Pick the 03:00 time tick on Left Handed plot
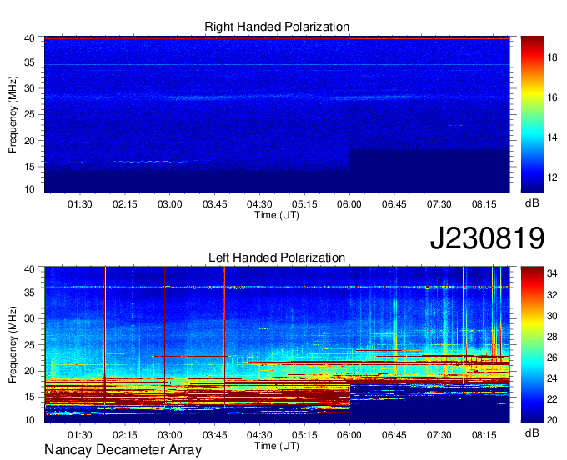This screenshot has height=460, width=567. (x=169, y=435)
